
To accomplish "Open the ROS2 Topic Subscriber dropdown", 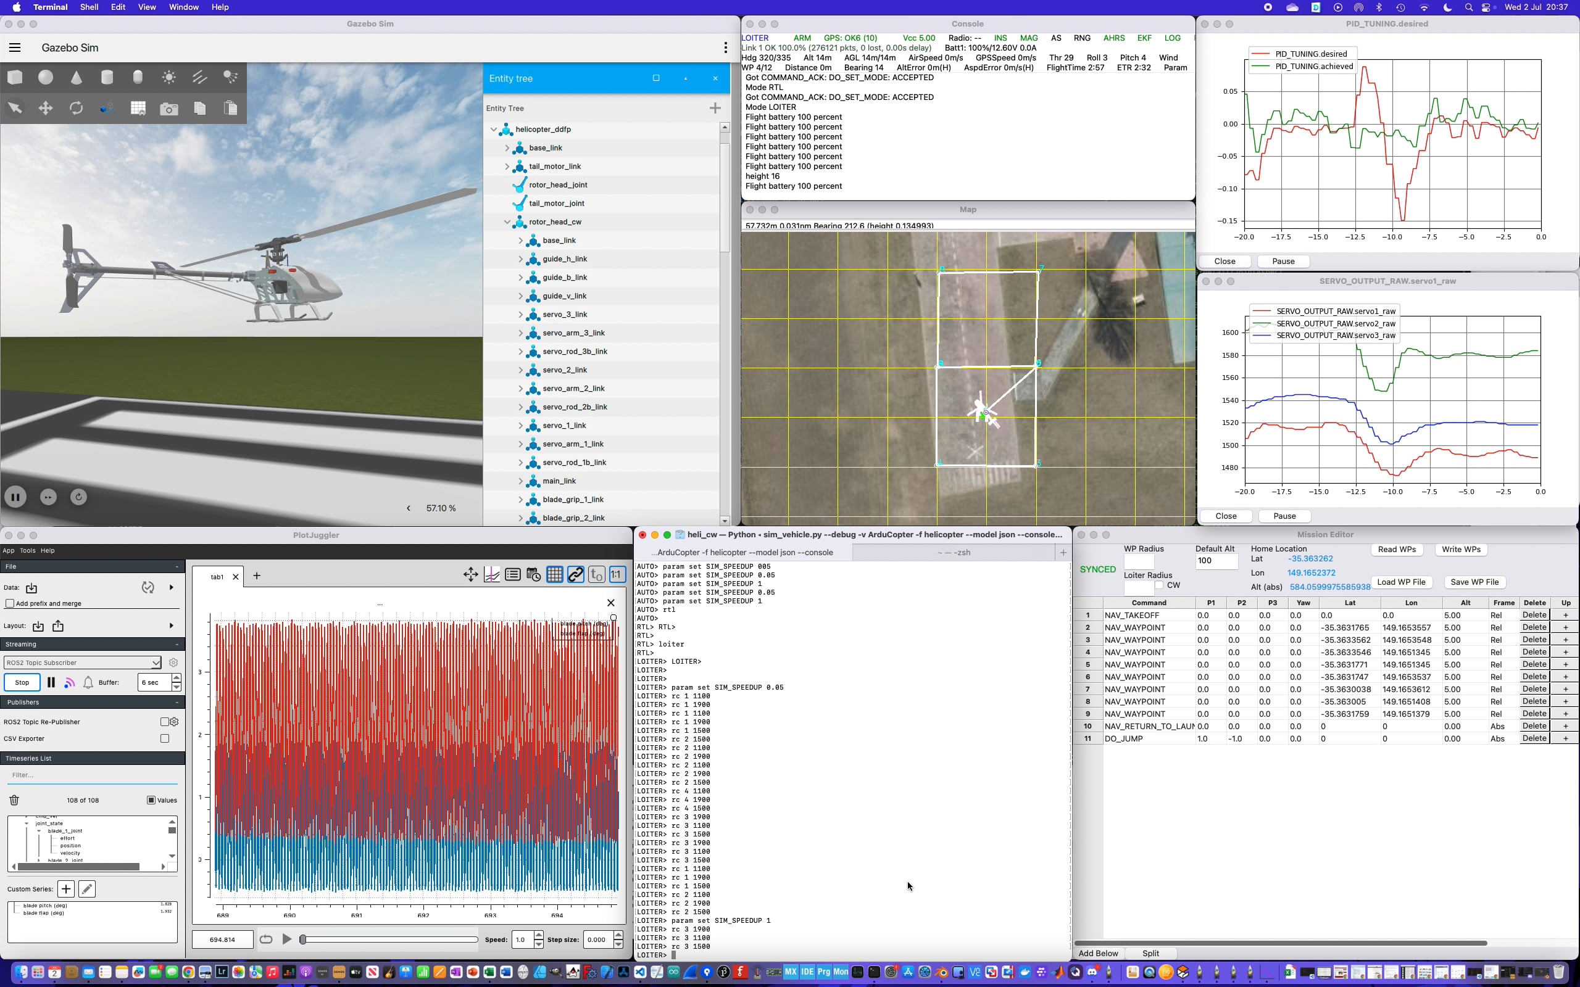I will [x=82, y=663].
